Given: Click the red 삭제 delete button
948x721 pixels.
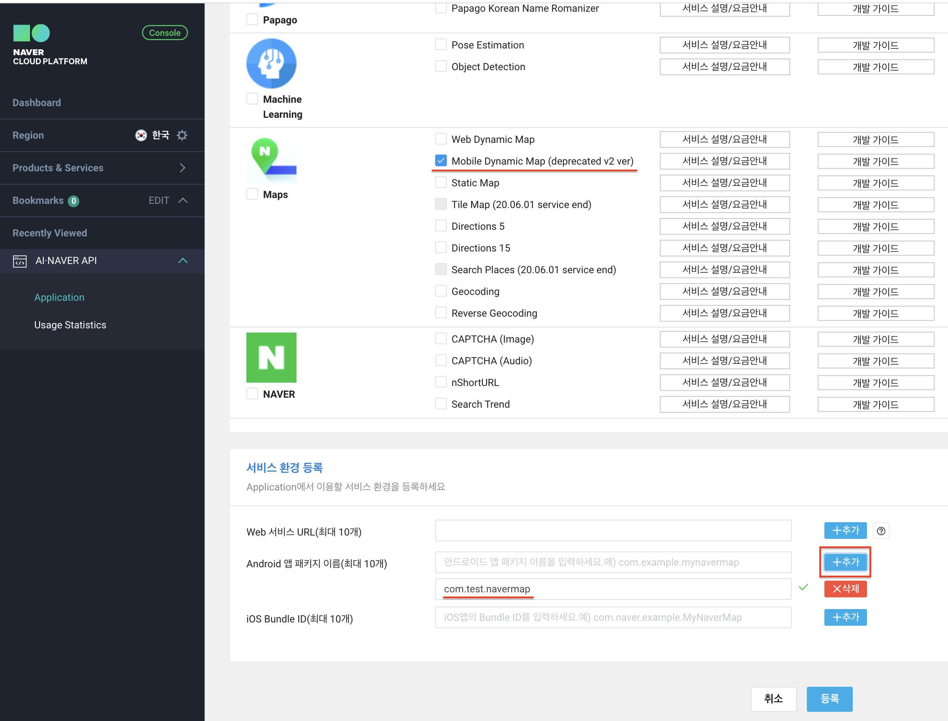Looking at the screenshot, I should (845, 589).
